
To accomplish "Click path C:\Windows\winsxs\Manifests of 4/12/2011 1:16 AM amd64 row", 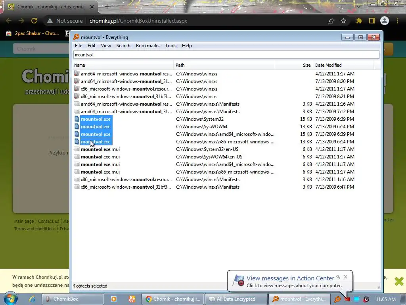I will pyautogui.click(x=208, y=104).
